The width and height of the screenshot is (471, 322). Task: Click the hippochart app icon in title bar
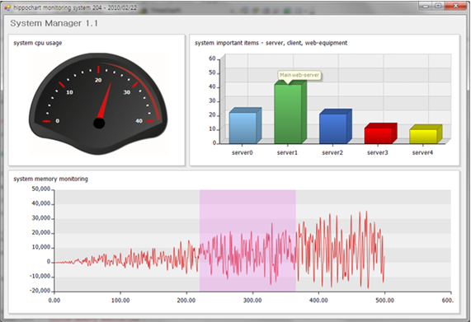(7, 7)
